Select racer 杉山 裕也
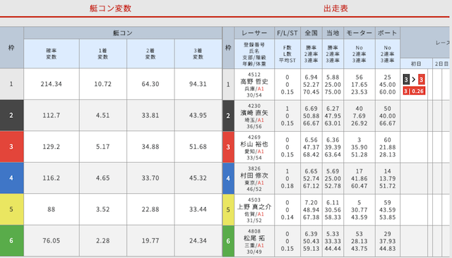Screen dimensions: 452x258 point(254,144)
